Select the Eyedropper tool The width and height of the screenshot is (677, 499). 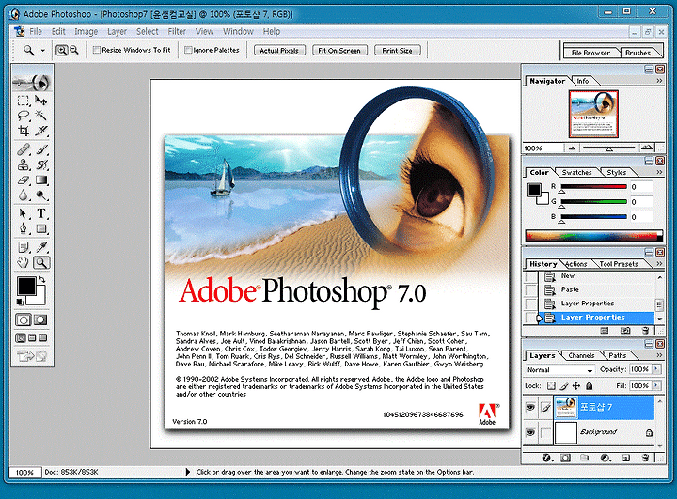click(x=41, y=247)
